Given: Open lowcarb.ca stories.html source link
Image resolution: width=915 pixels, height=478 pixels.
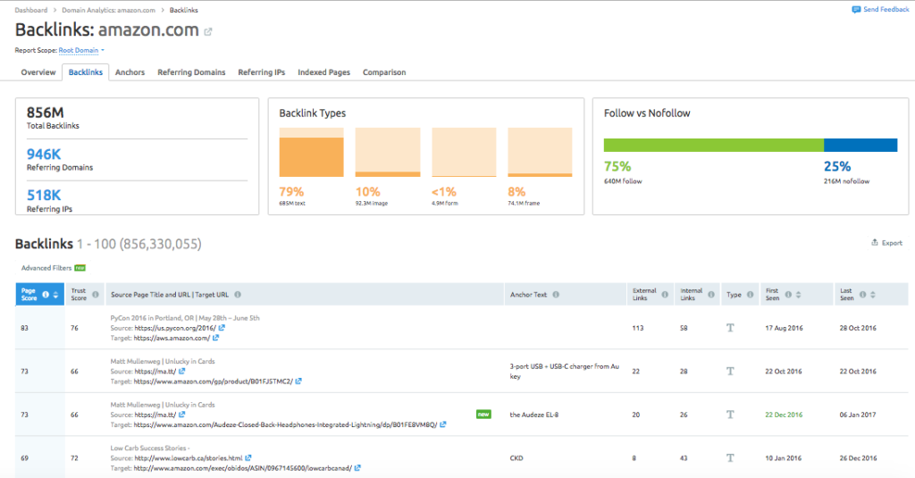Looking at the screenshot, I should (x=189, y=458).
